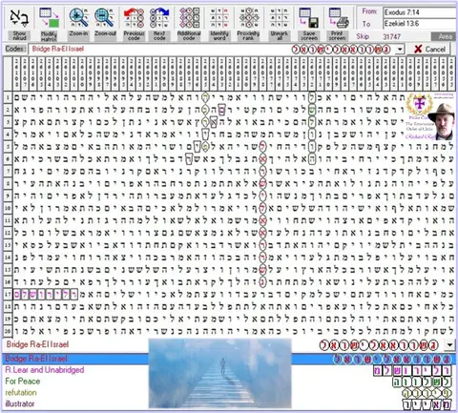Click matrix row number 20 header

[x=8, y=331]
